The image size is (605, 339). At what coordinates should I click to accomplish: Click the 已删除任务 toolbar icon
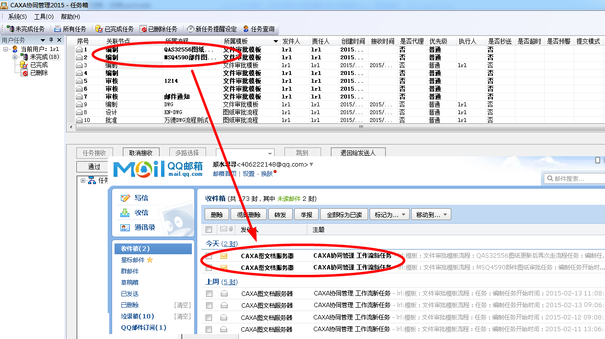(x=143, y=29)
